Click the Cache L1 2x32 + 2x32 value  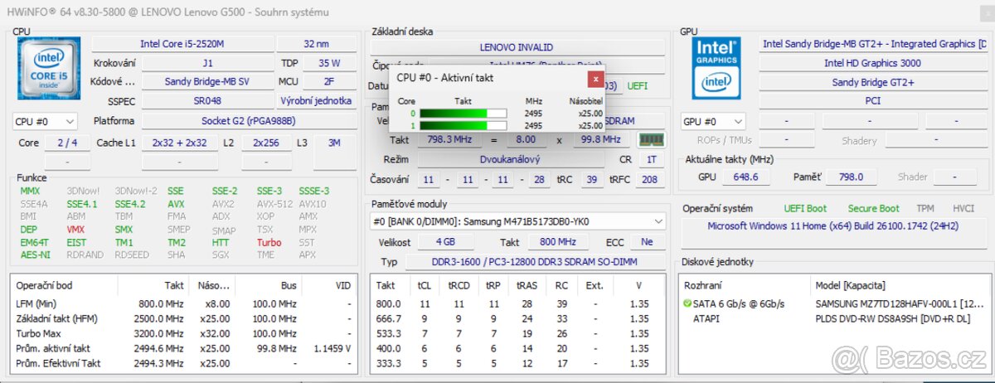179,143
